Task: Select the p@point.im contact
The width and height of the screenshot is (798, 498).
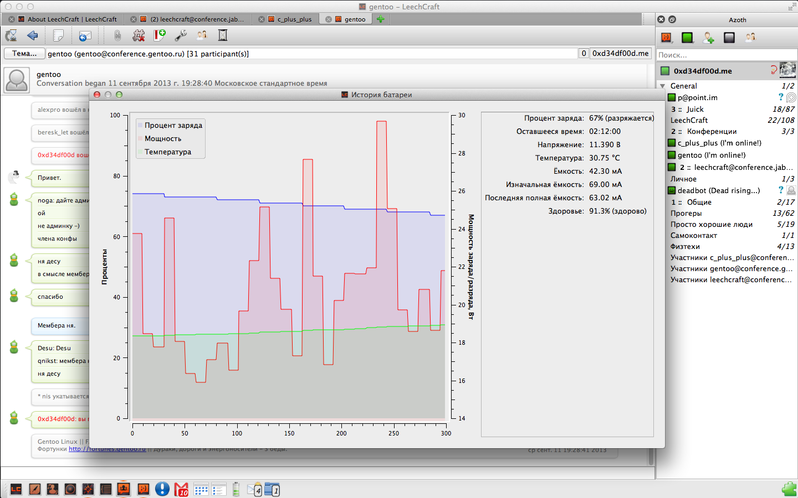Action: (x=697, y=97)
